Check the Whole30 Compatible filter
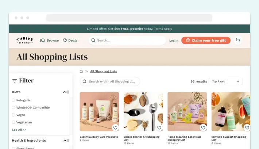The width and height of the screenshot is (259, 149). click(13, 107)
